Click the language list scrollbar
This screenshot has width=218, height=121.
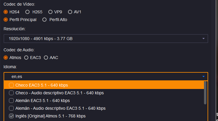(205, 93)
